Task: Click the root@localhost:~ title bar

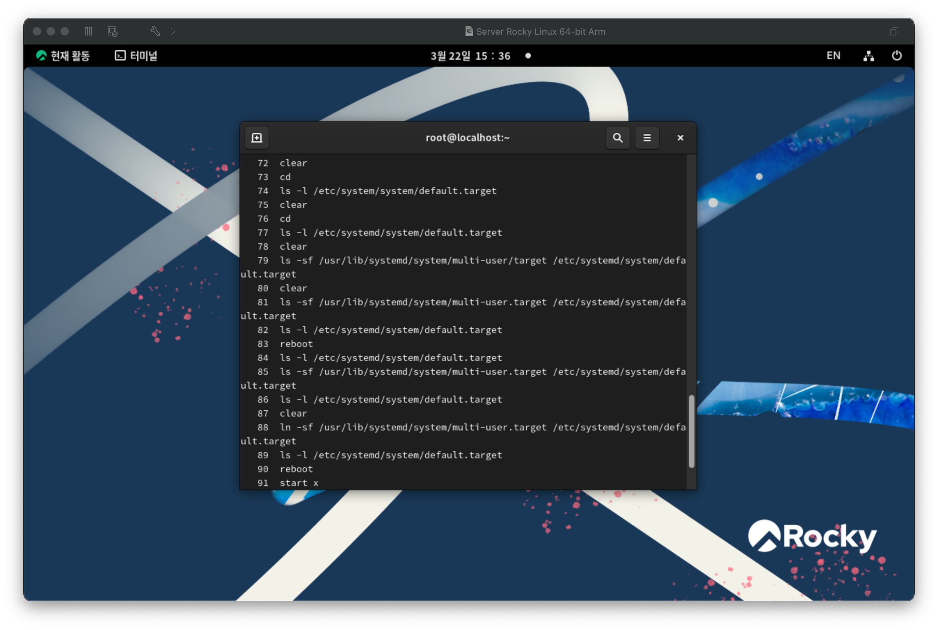Action: tap(467, 138)
